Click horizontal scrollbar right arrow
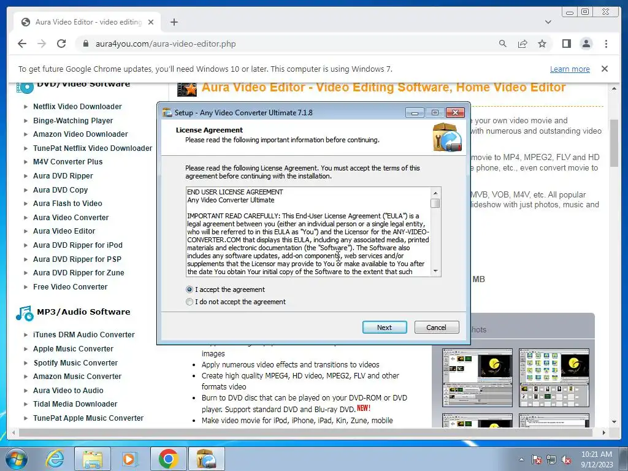This screenshot has height=471, width=628. tap(604, 432)
